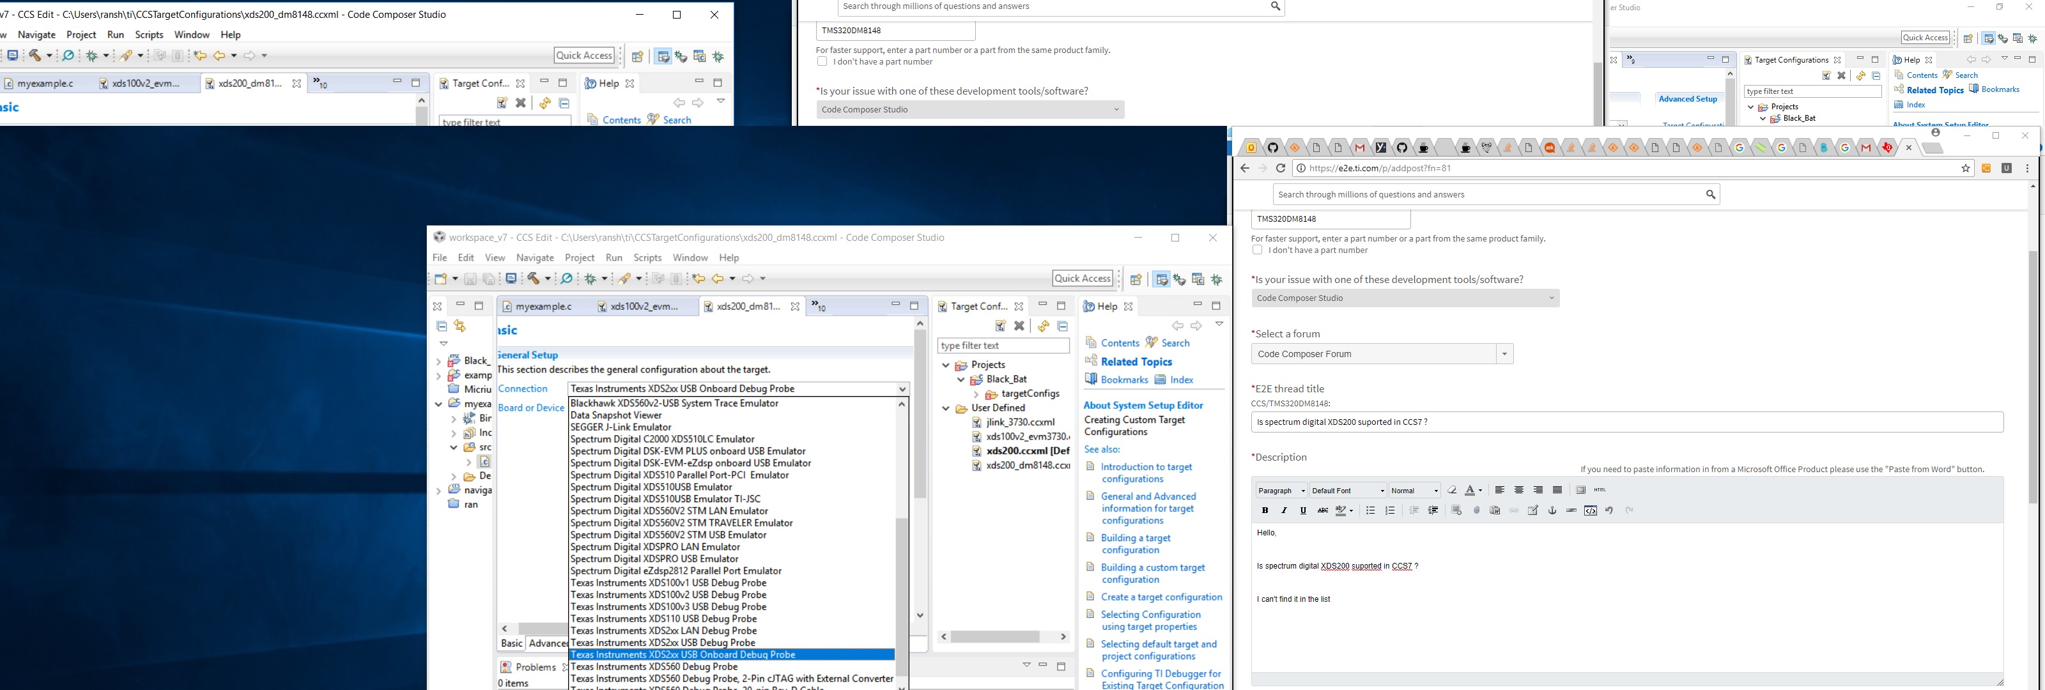The height and width of the screenshot is (690, 2045).
Task: Click the increase indent icon in the editor
Action: (x=1433, y=510)
